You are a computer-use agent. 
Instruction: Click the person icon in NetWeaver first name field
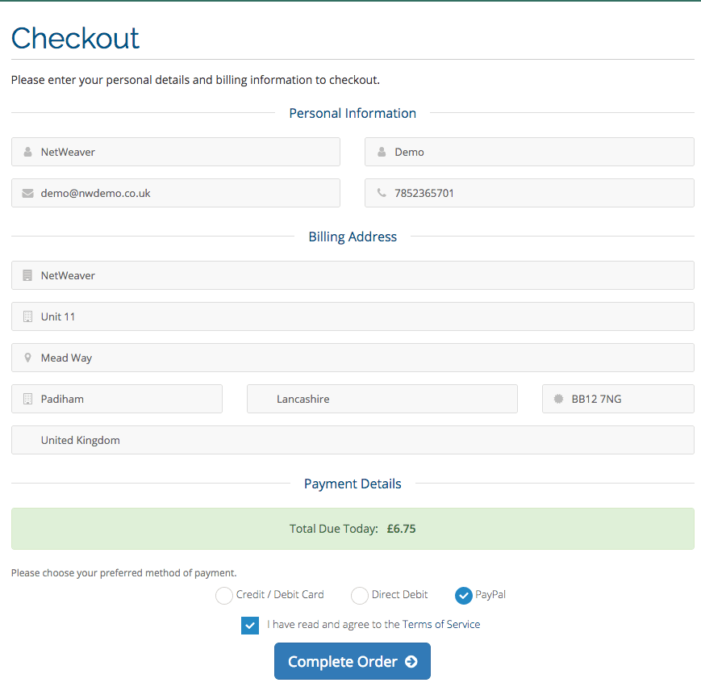coord(27,152)
